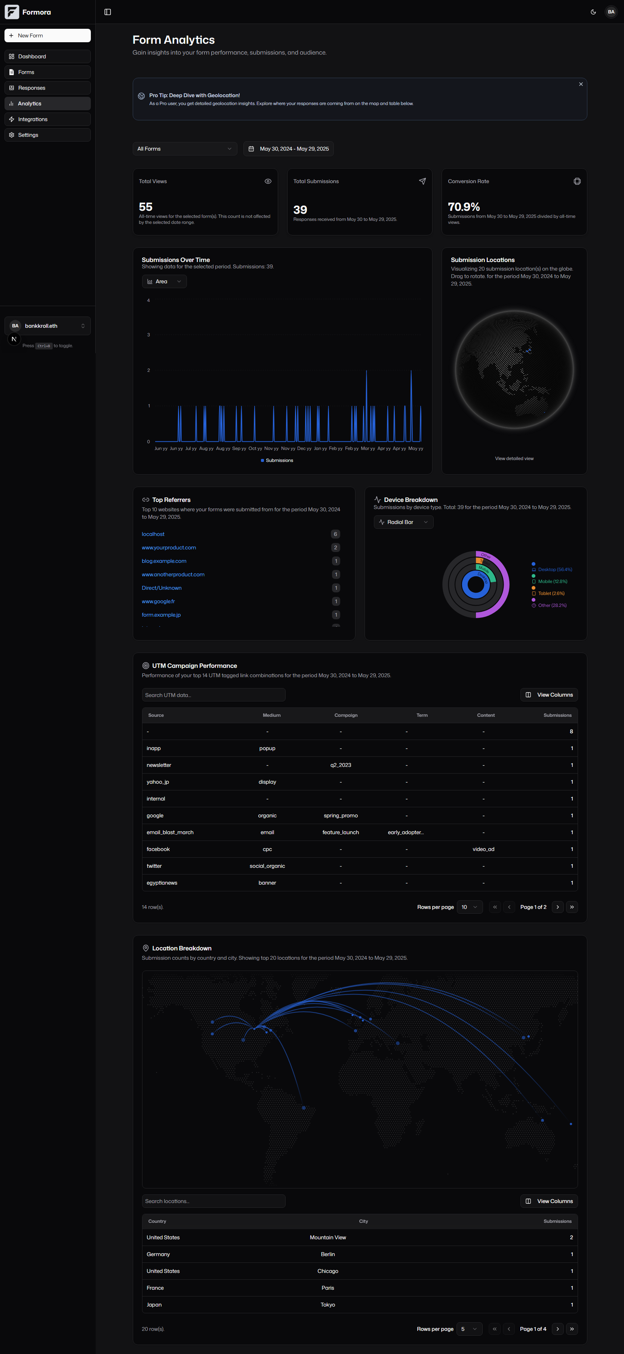The width and height of the screenshot is (624, 1354).
Task: Click the Top Referrers link icon
Action: [145, 500]
